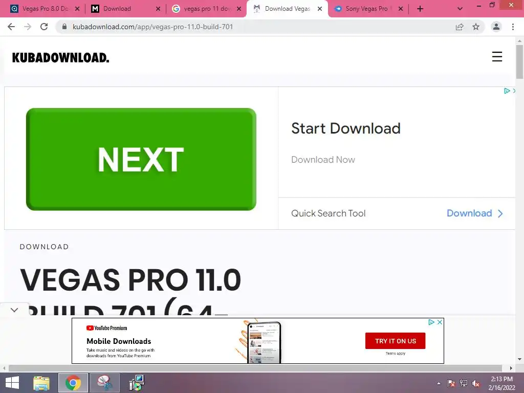Close the Sony Vegas Pro tab
The image size is (524, 393).
coord(401,9)
